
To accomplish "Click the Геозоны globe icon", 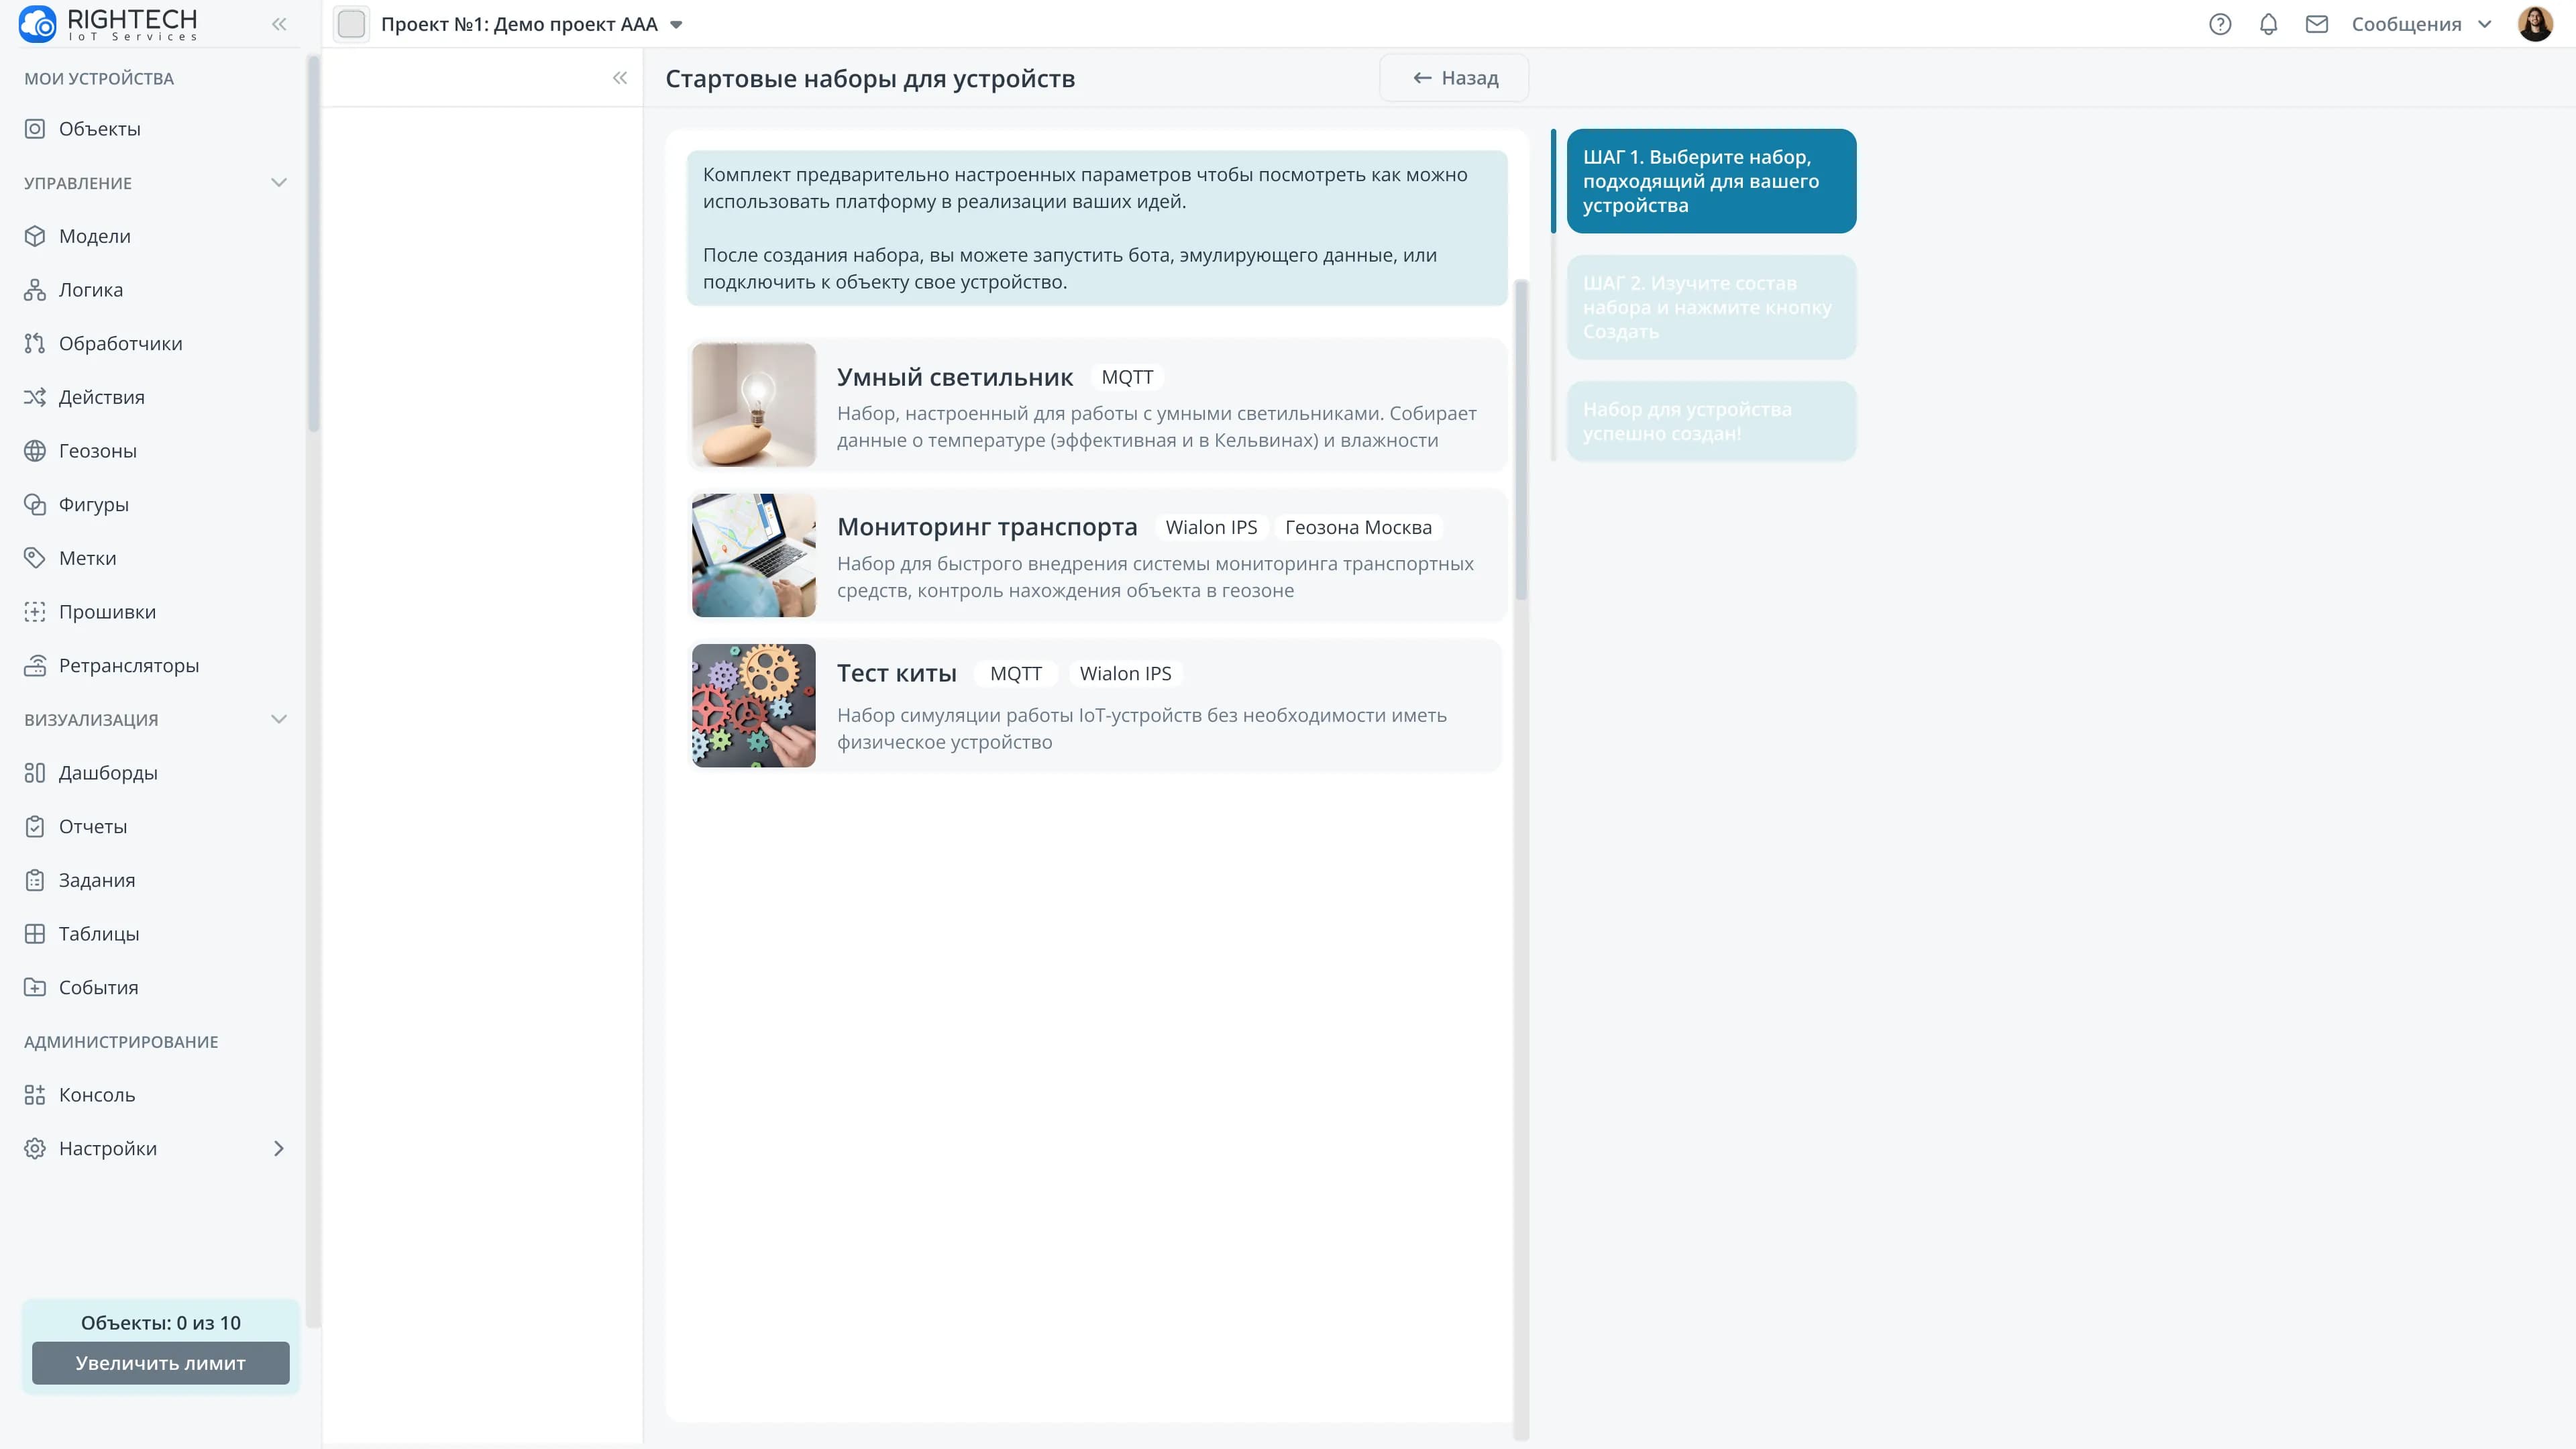I will click(35, 451).
